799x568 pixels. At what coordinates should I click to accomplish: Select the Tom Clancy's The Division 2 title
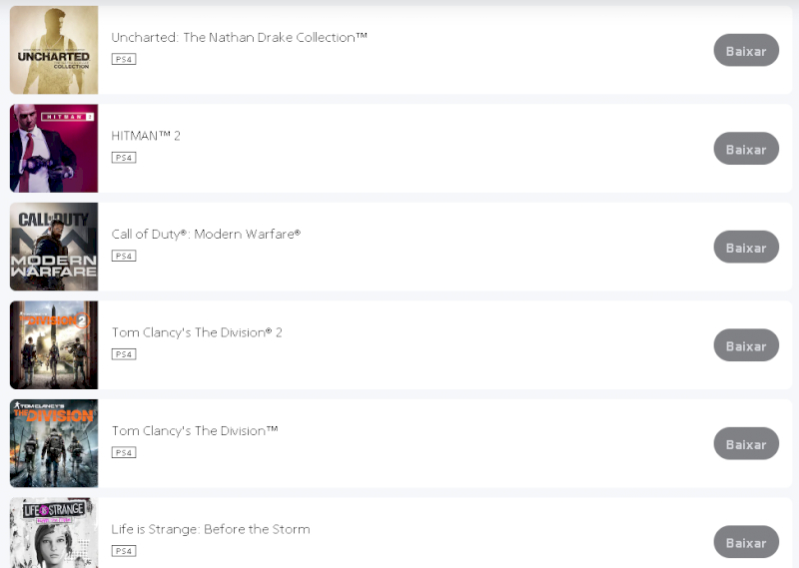[x=197, y=332]
